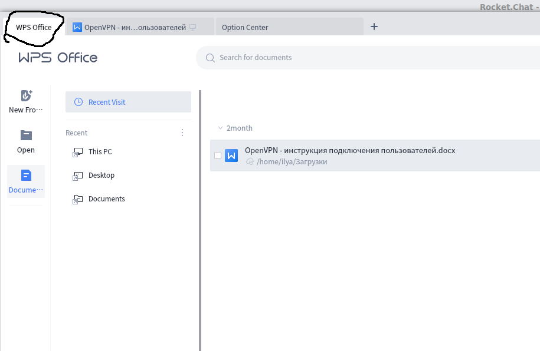Select Recent Visit in the navigation list
Screen dimensions: 540x351
pyautogui.click(x=128, y=102)
